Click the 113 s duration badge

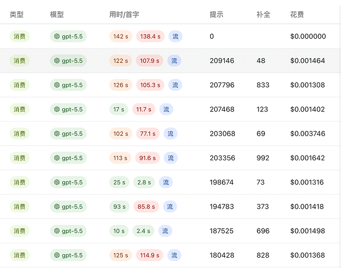[120, 158]
